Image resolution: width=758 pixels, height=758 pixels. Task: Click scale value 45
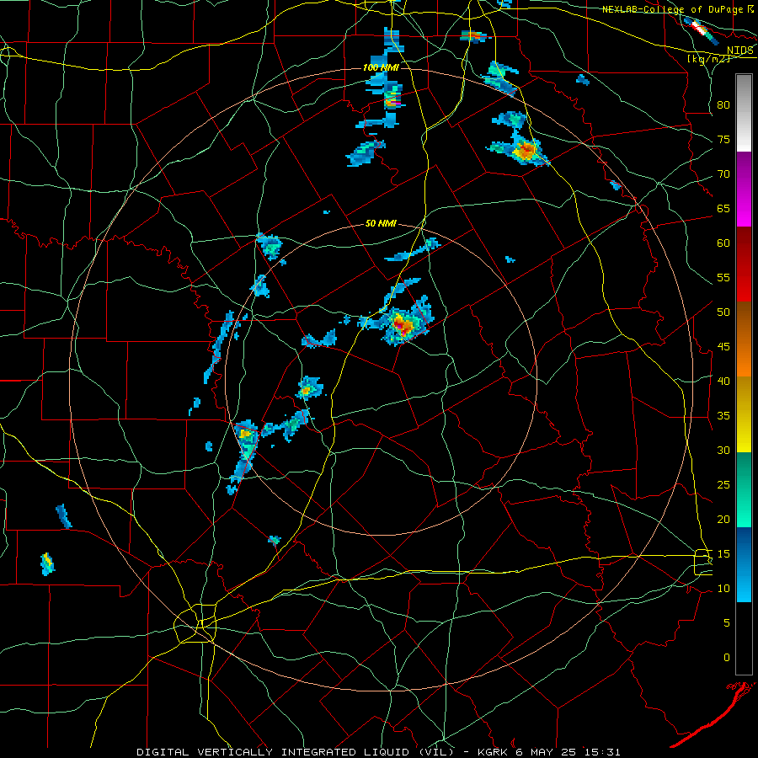coord(723,347)
